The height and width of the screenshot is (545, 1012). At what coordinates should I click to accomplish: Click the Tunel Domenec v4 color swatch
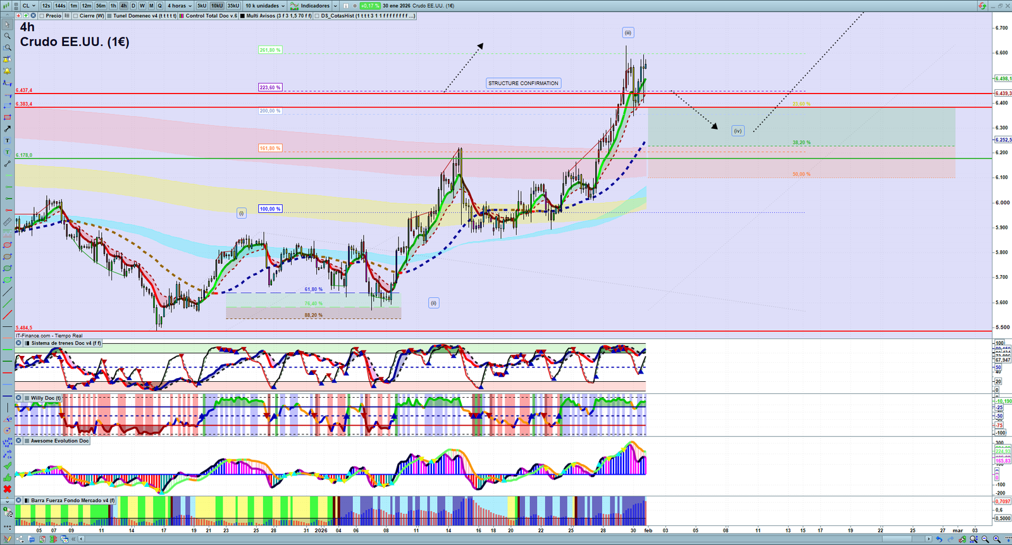(x=109, y=16)
